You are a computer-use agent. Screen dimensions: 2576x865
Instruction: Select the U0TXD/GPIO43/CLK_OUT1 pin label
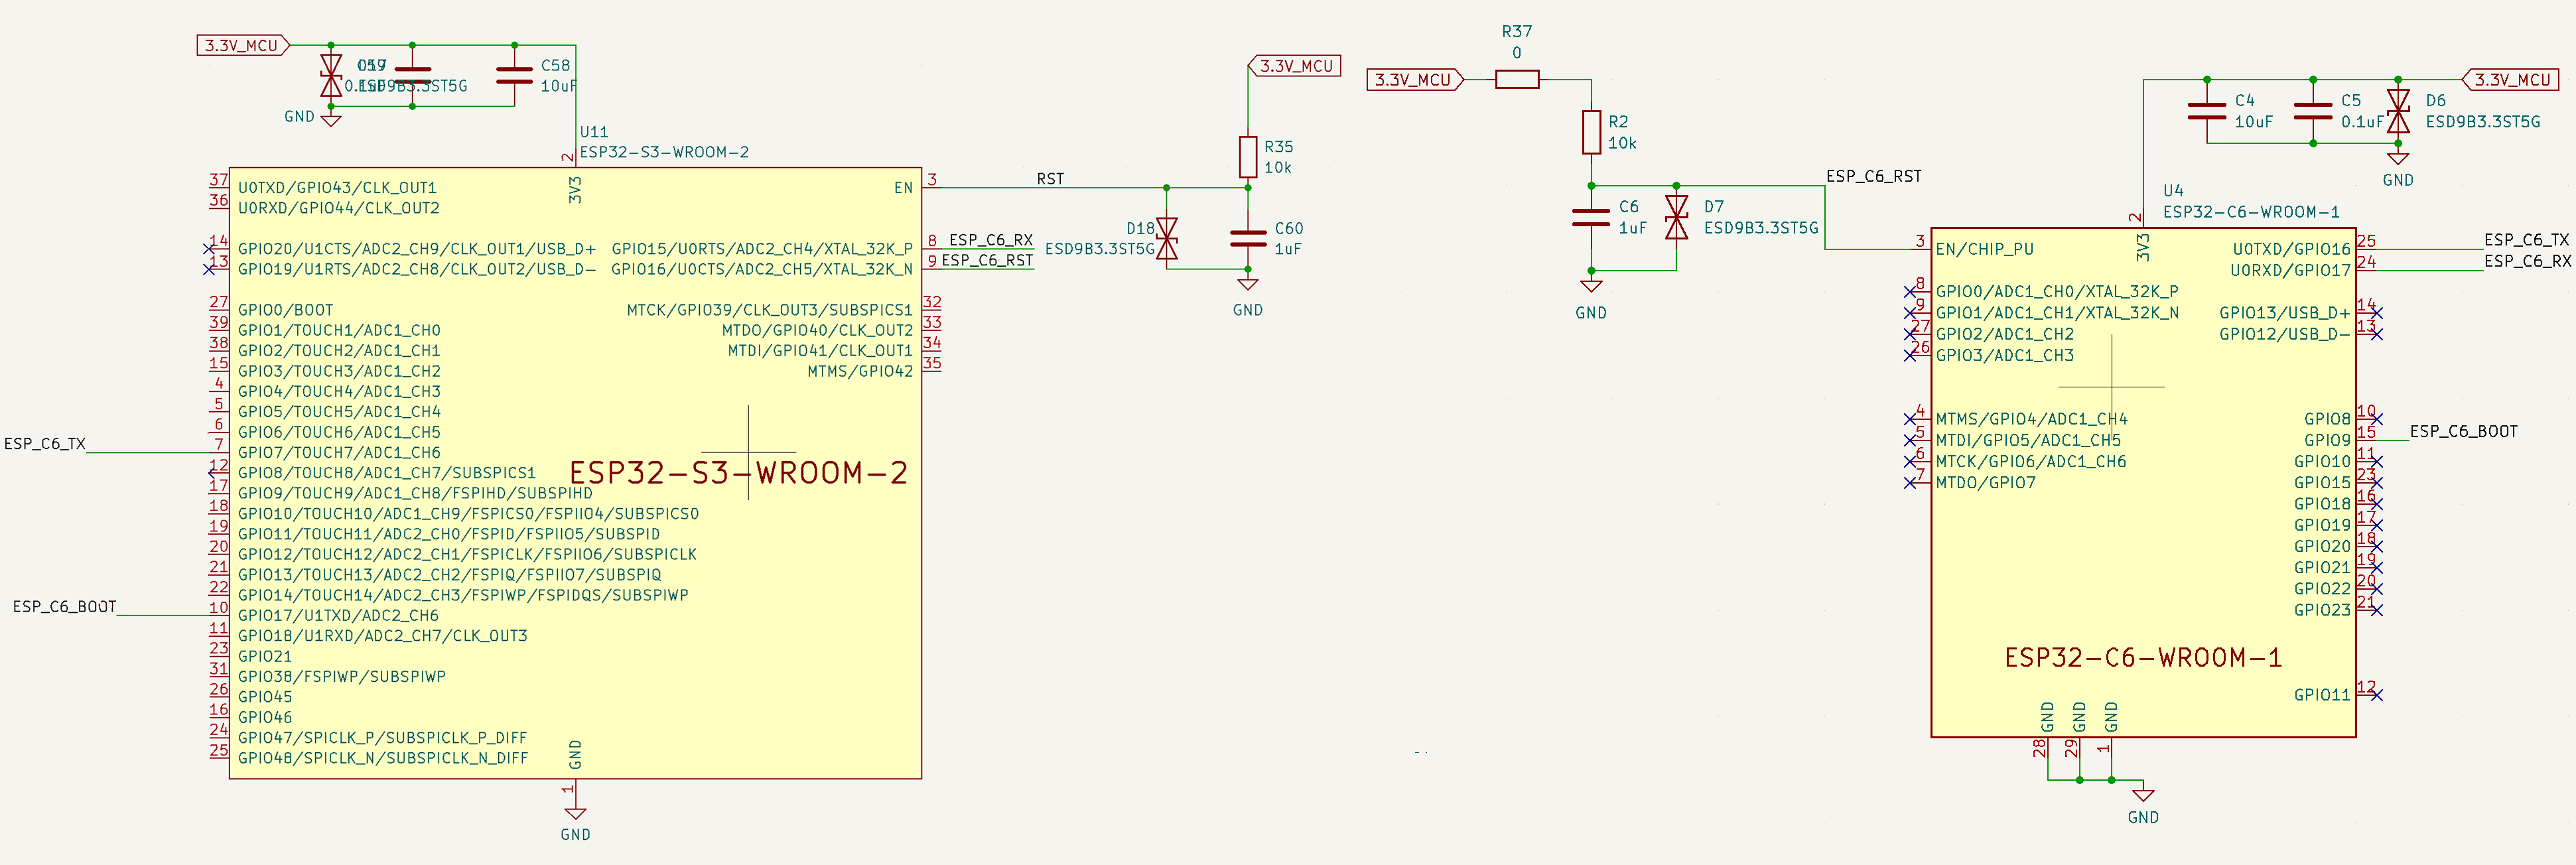(x=337, y=188)
